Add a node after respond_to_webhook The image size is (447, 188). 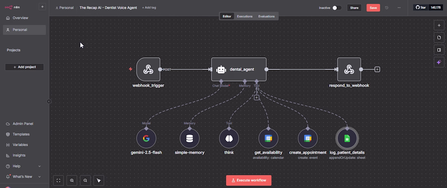click(x=377, y=69)
